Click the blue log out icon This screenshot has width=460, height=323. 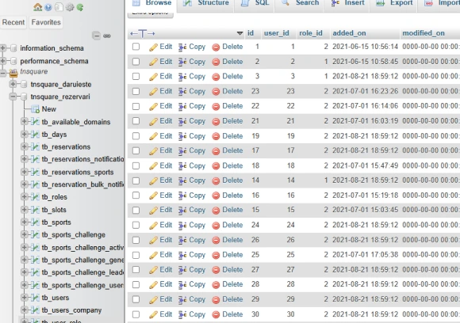coord(48,7)
